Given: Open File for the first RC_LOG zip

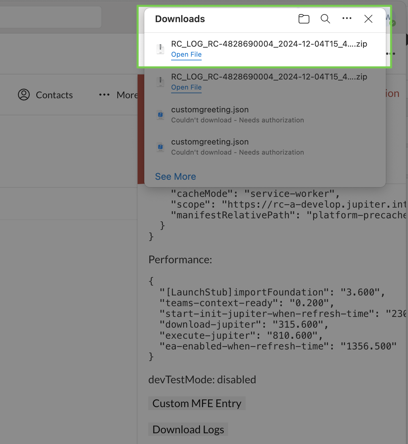Looking at the screenshot, I should point(186,54).
